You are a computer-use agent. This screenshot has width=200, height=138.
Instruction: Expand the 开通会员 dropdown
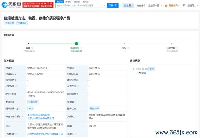pyautogui.click(x=174, y=5)
